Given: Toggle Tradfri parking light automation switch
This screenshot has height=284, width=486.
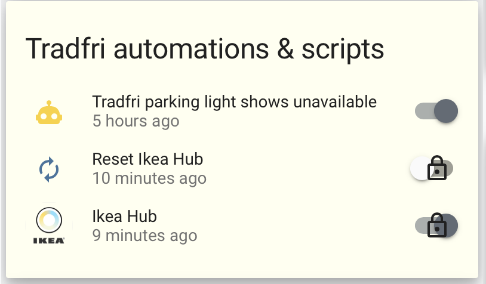Looking at the screenshot, I should [x=436, y=111].
